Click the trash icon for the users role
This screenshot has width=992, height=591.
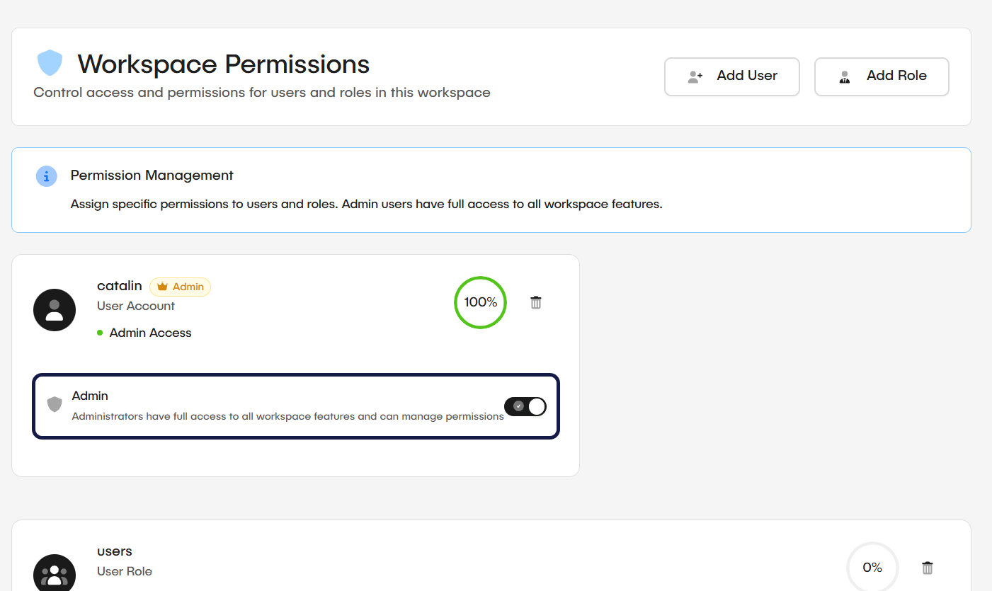928,567
